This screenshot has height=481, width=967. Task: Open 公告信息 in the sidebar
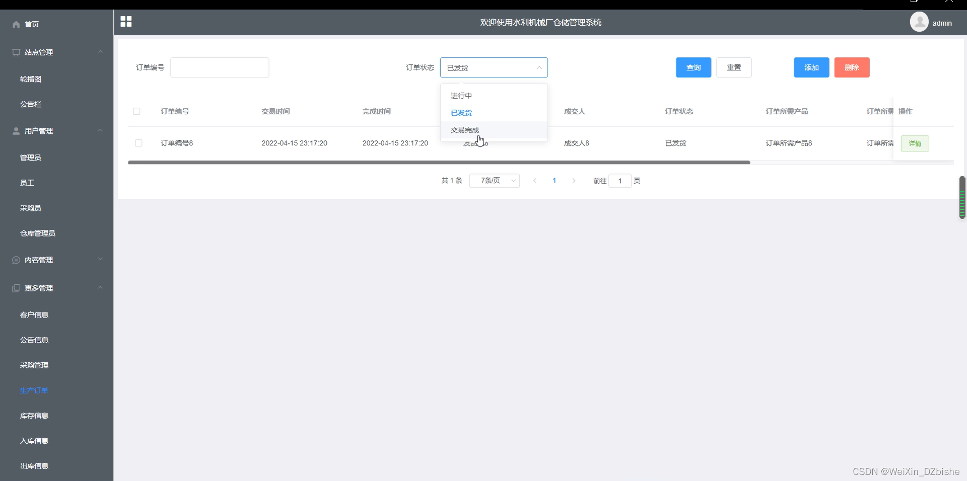click(34, 340)
